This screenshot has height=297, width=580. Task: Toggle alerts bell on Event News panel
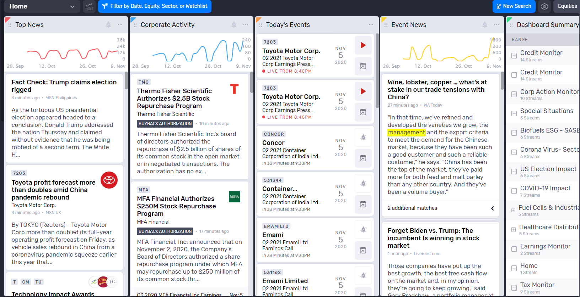pyautogui.click(x=485, y=25)
